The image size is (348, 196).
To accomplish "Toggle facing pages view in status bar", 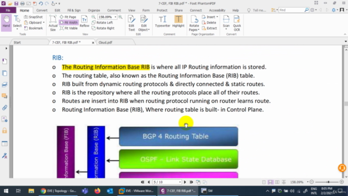I will coord(277,182).
